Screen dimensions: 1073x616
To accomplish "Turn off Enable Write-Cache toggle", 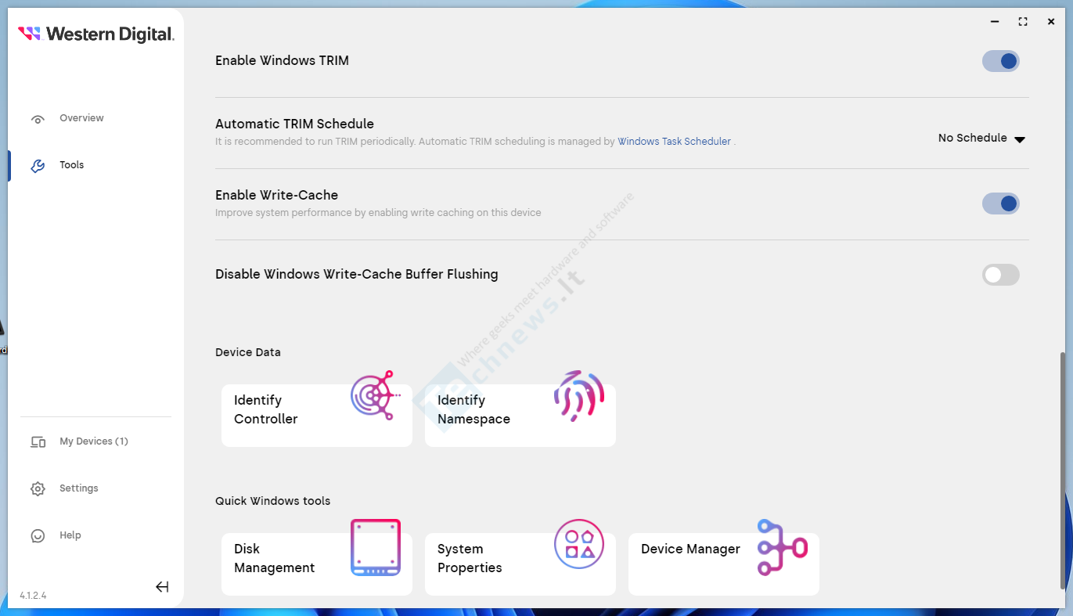I will click(x=1001, y=204).
